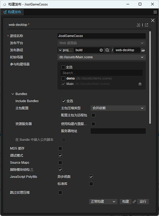159x216 pixels.
Task: Click the 主包配置 label
Action: pos(22,108)
